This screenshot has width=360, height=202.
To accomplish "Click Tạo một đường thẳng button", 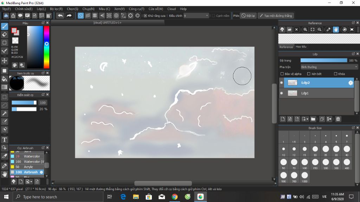I will point(276,15).
